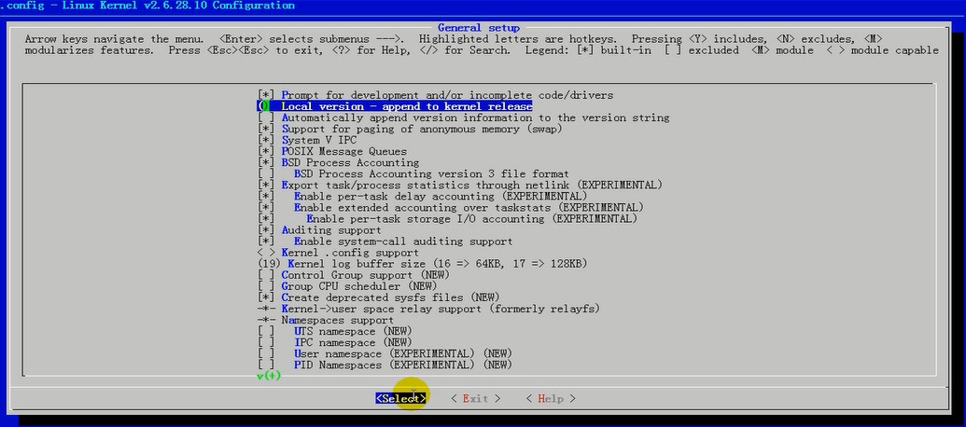This screenshot has width=966, height=427.
Task: Click the General setup title
Action: click(x=479, y=28)
